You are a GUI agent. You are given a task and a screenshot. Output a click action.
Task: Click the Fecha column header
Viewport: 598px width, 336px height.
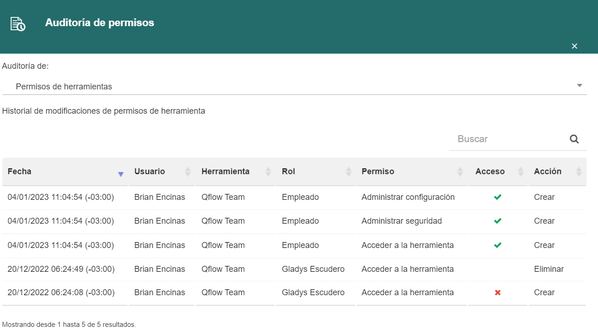[x=65, y=171]
